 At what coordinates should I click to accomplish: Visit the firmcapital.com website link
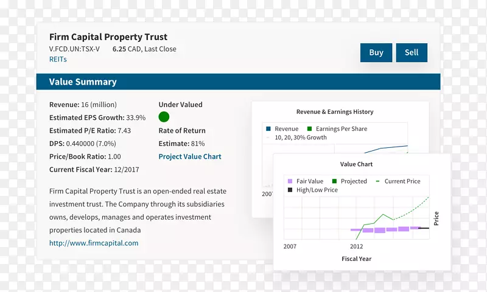point(94,243)
